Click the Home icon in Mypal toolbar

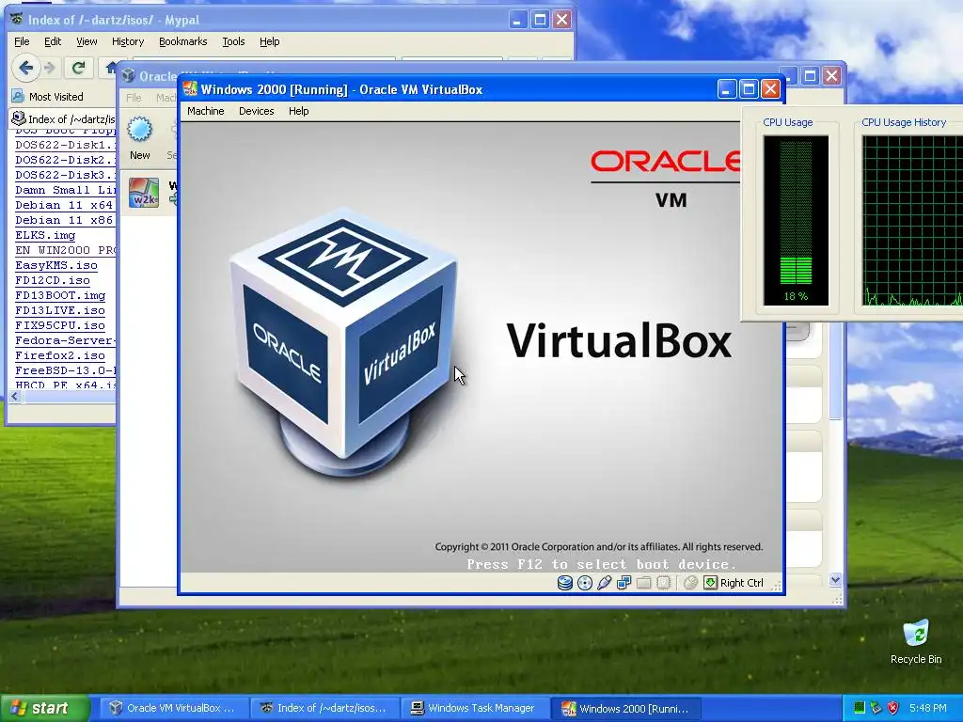click(111, 68)
